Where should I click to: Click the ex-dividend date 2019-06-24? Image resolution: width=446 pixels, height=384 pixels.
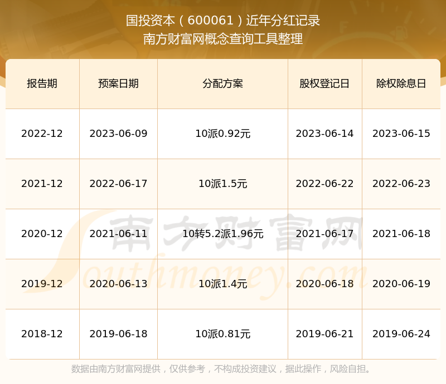pos(401,333)
